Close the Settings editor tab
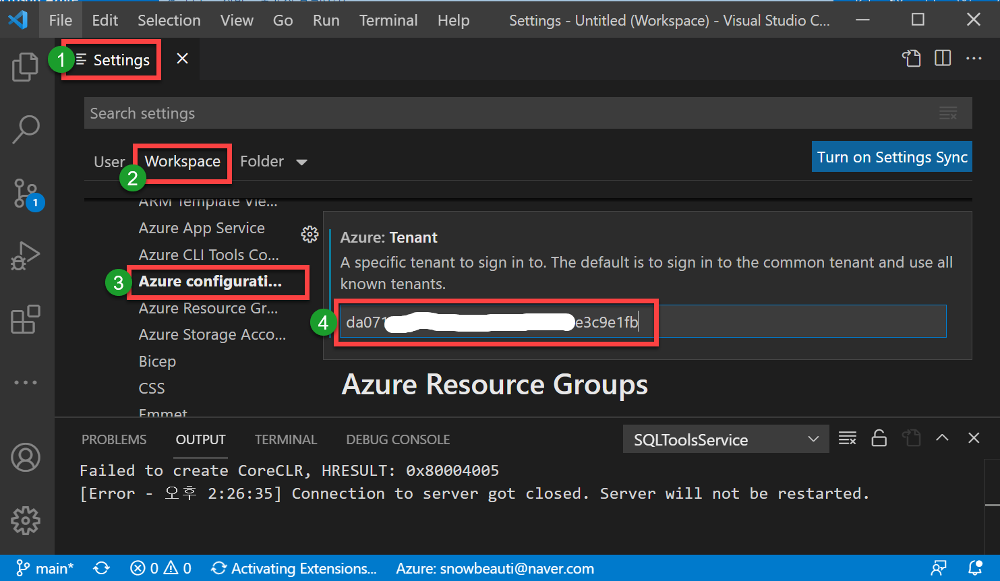 pos(182,59)
